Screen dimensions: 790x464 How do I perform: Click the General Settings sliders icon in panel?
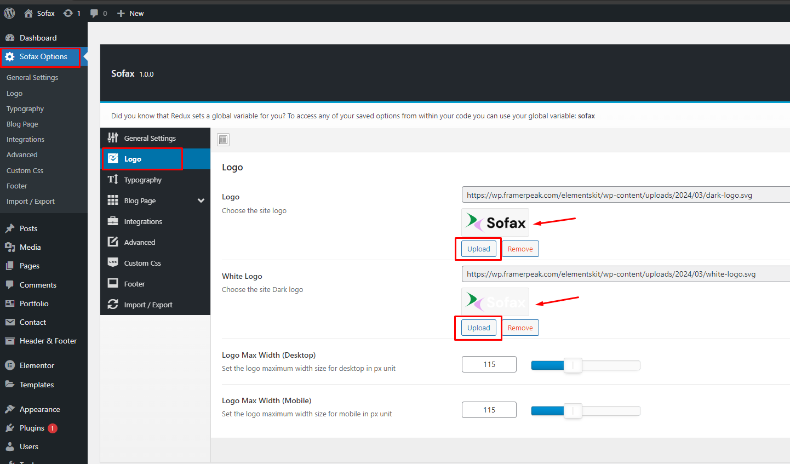[113, 138]
